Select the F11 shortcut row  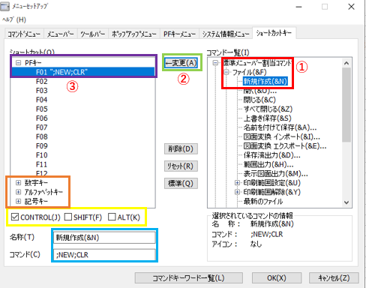point(42,164)
